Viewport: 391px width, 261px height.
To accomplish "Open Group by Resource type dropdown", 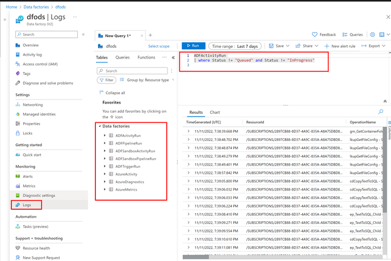I will click(x=147, y=80).
